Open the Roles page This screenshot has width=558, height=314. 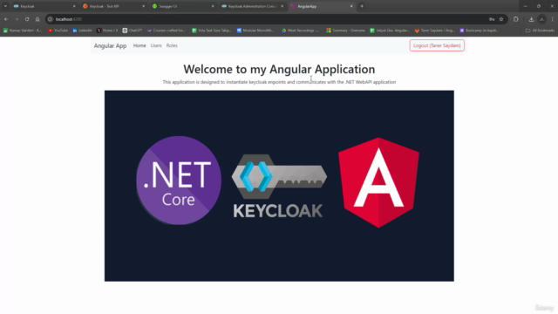[172, 45]
